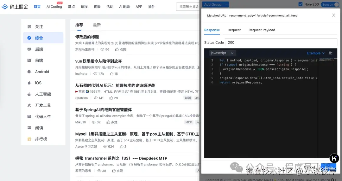The image size is (342, 181).
Task: Open AI刷题 in top navigation
Action: click(x=124, y=7)
